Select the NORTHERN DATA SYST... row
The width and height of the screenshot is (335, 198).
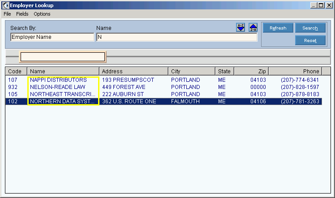(x=163, y=101)
